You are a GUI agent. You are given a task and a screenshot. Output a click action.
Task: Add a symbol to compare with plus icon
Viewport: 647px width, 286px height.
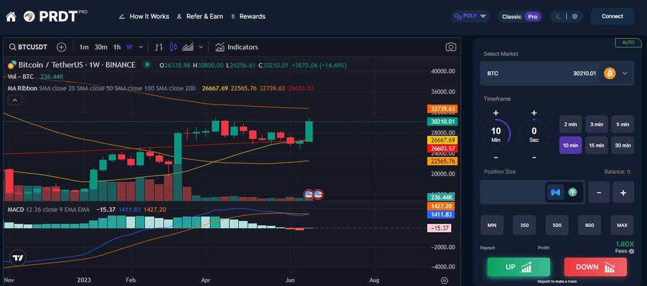61,47
